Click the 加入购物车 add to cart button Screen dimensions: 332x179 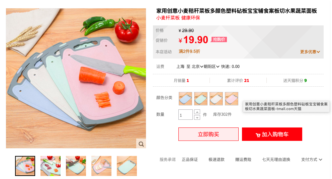[x=272, y=134]
